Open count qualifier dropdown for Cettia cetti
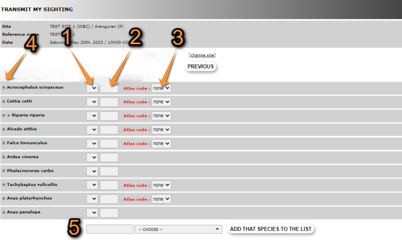Screen dimensions: 402x240 [x=92, y=102]
